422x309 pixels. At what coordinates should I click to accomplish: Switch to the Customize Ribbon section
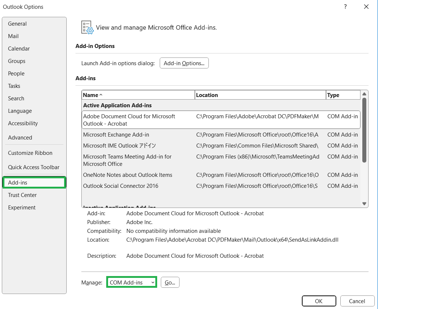pos(29,153)
